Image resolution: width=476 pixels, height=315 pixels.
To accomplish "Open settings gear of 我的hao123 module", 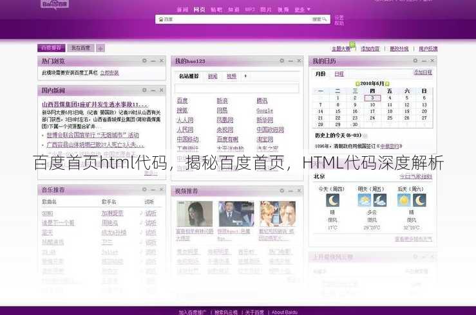I will click(282, 60).
